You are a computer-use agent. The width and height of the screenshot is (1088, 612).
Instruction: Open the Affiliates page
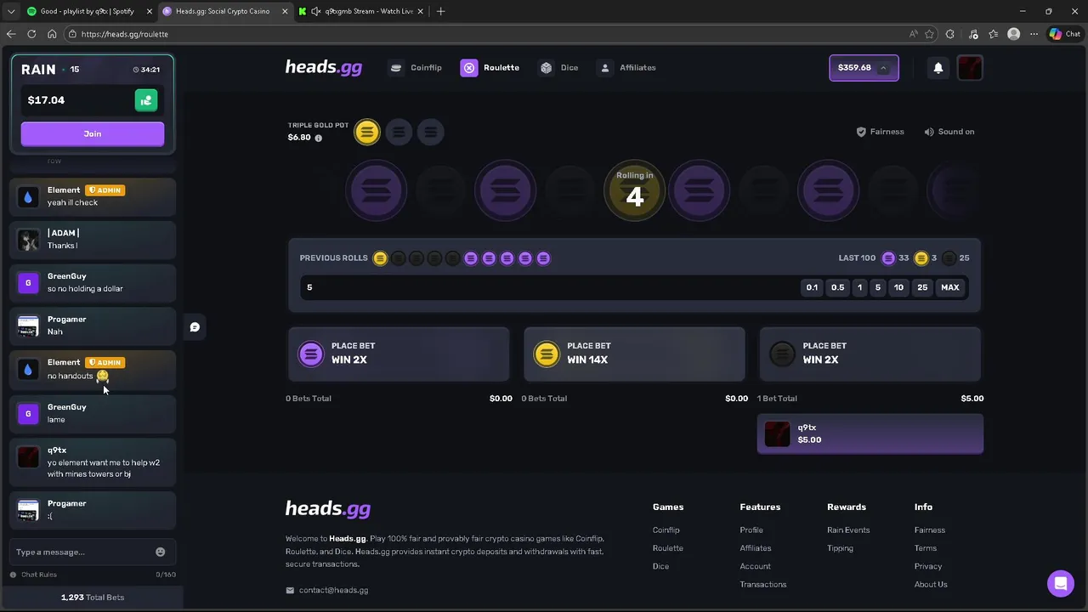point(626,68)
